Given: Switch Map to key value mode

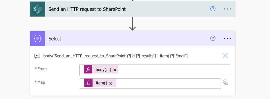Looking at the screenshot, I should (x=226, y=82).
